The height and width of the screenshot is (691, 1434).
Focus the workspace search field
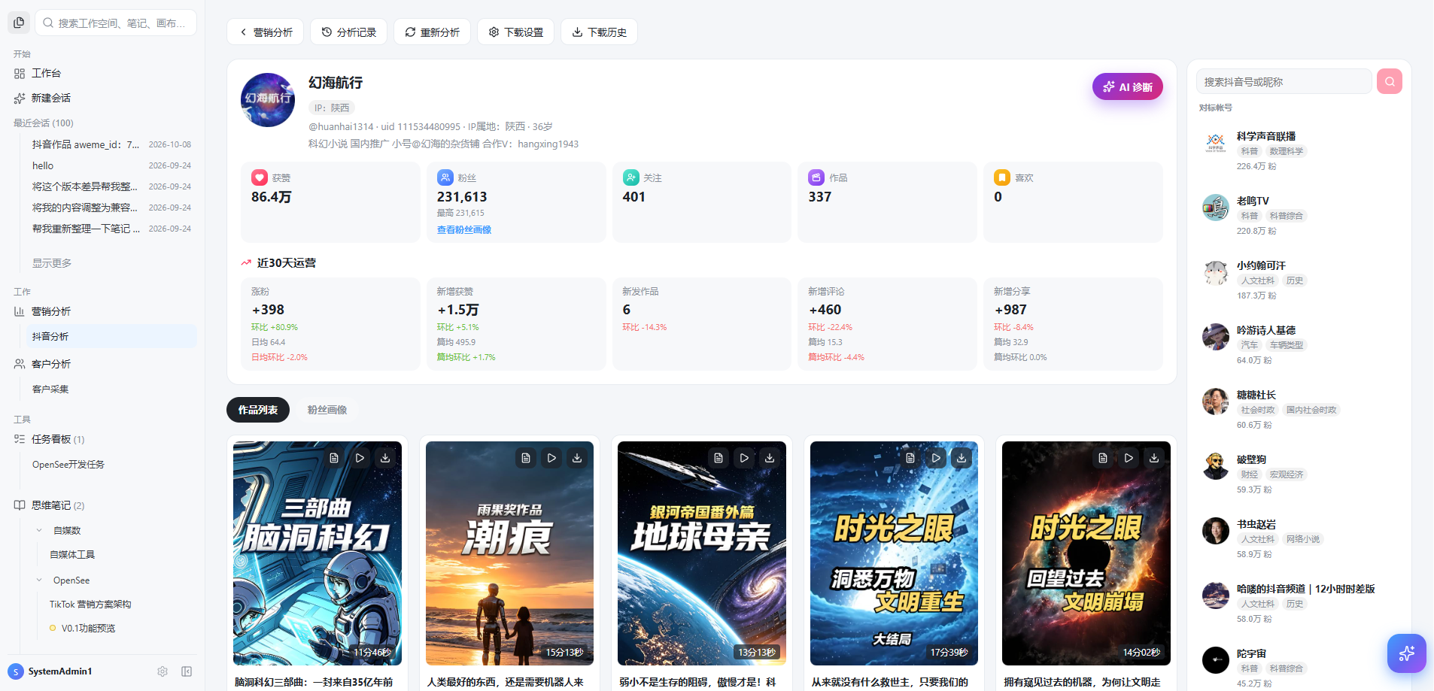point(116,23)
